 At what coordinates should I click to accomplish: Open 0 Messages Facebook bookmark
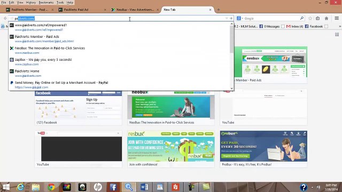269,26
